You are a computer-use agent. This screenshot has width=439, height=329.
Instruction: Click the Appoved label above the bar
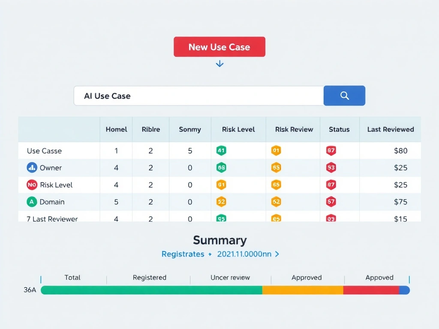[x=379, y=278]
